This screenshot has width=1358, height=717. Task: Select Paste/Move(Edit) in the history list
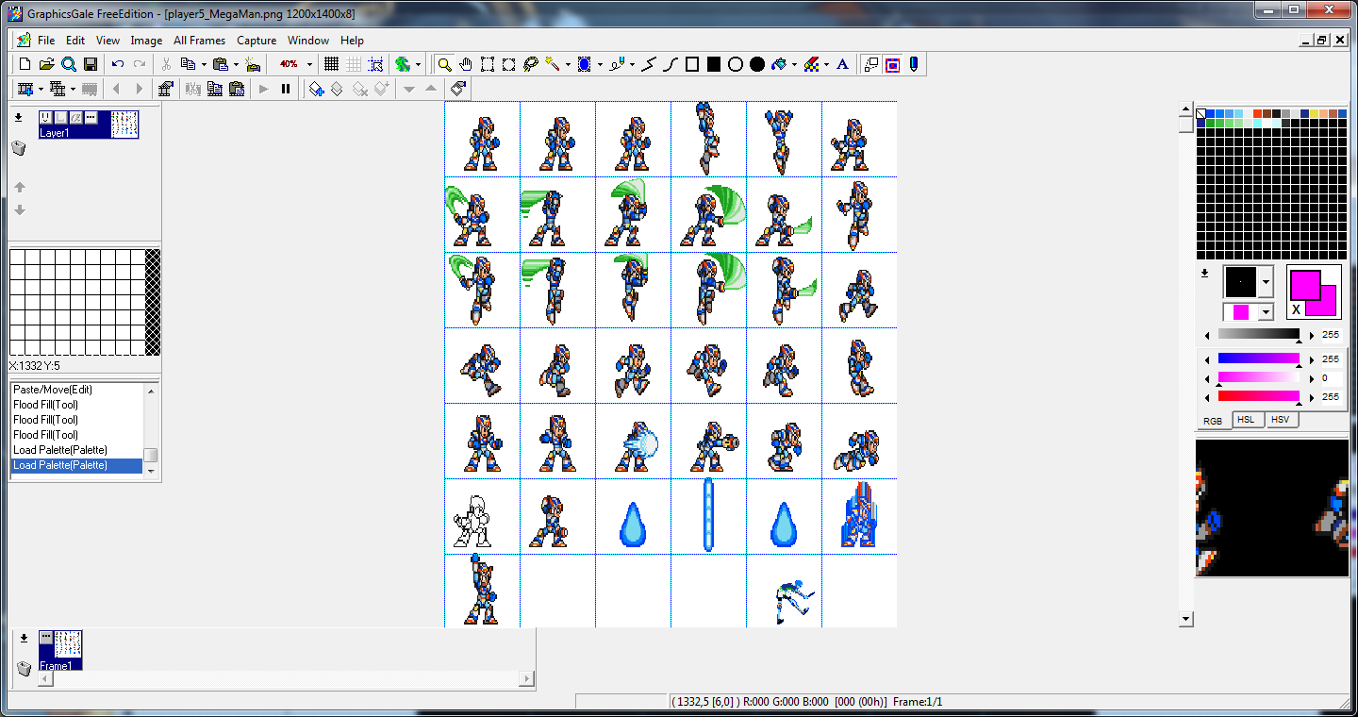(x=76, y=390)
